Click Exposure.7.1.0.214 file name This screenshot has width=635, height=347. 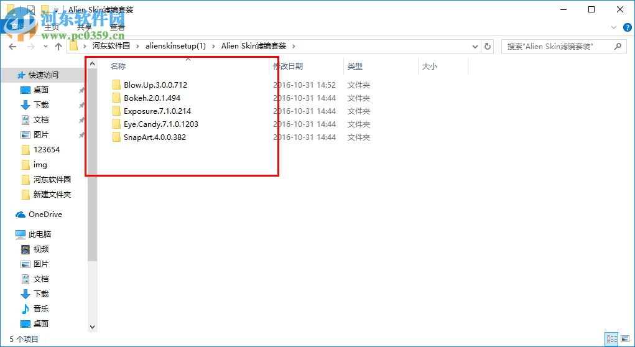157,111
